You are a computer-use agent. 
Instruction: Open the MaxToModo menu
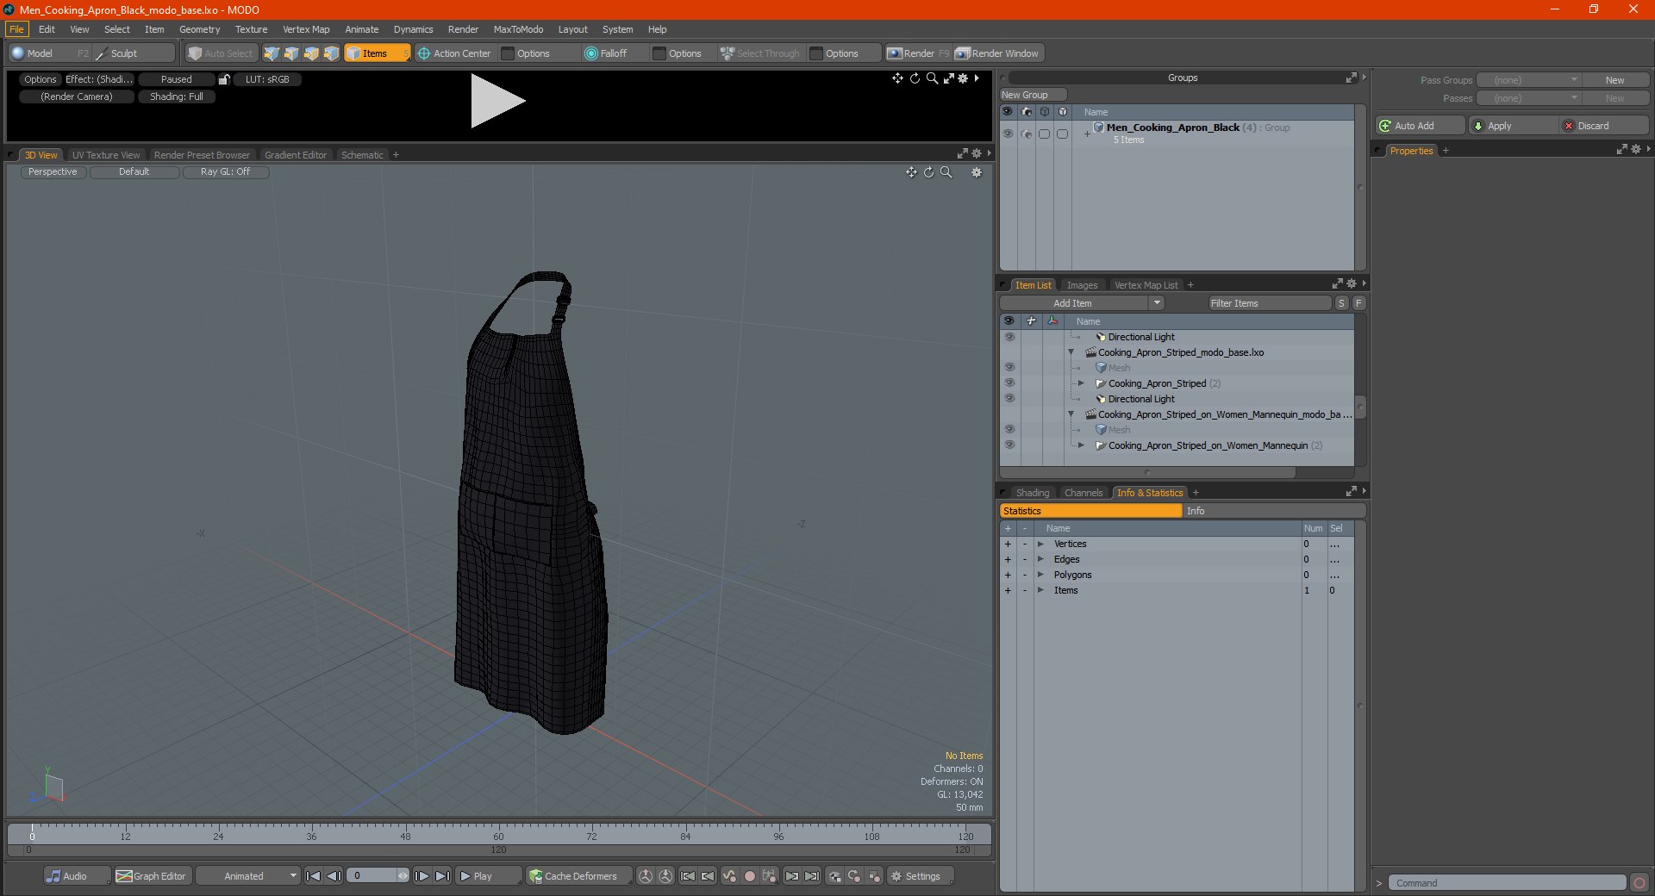pyautogui.click(x=518, y=29)
